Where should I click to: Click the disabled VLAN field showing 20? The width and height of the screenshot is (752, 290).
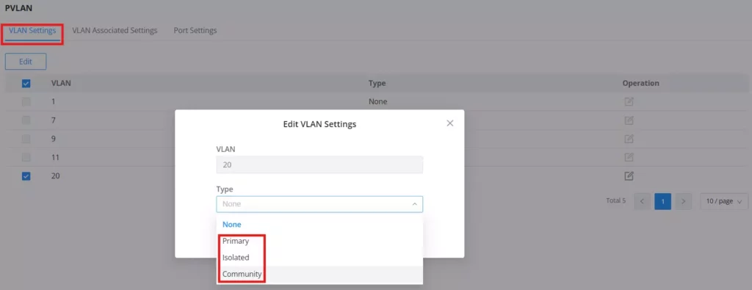(319, 165)
